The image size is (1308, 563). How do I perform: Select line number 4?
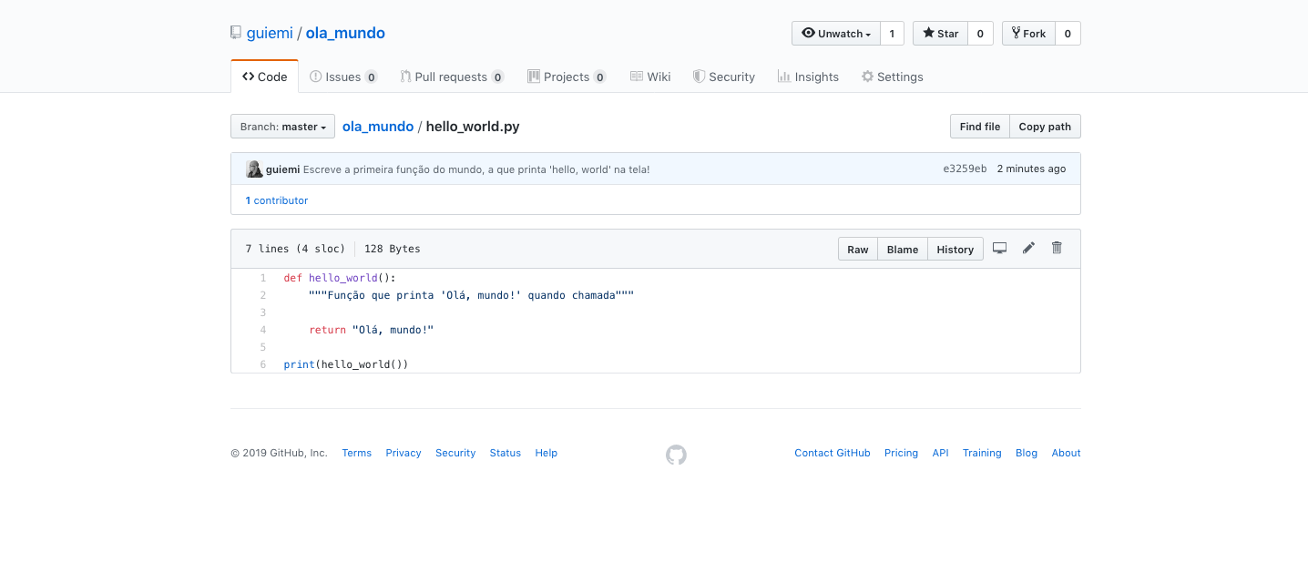(x=262, y=330)
